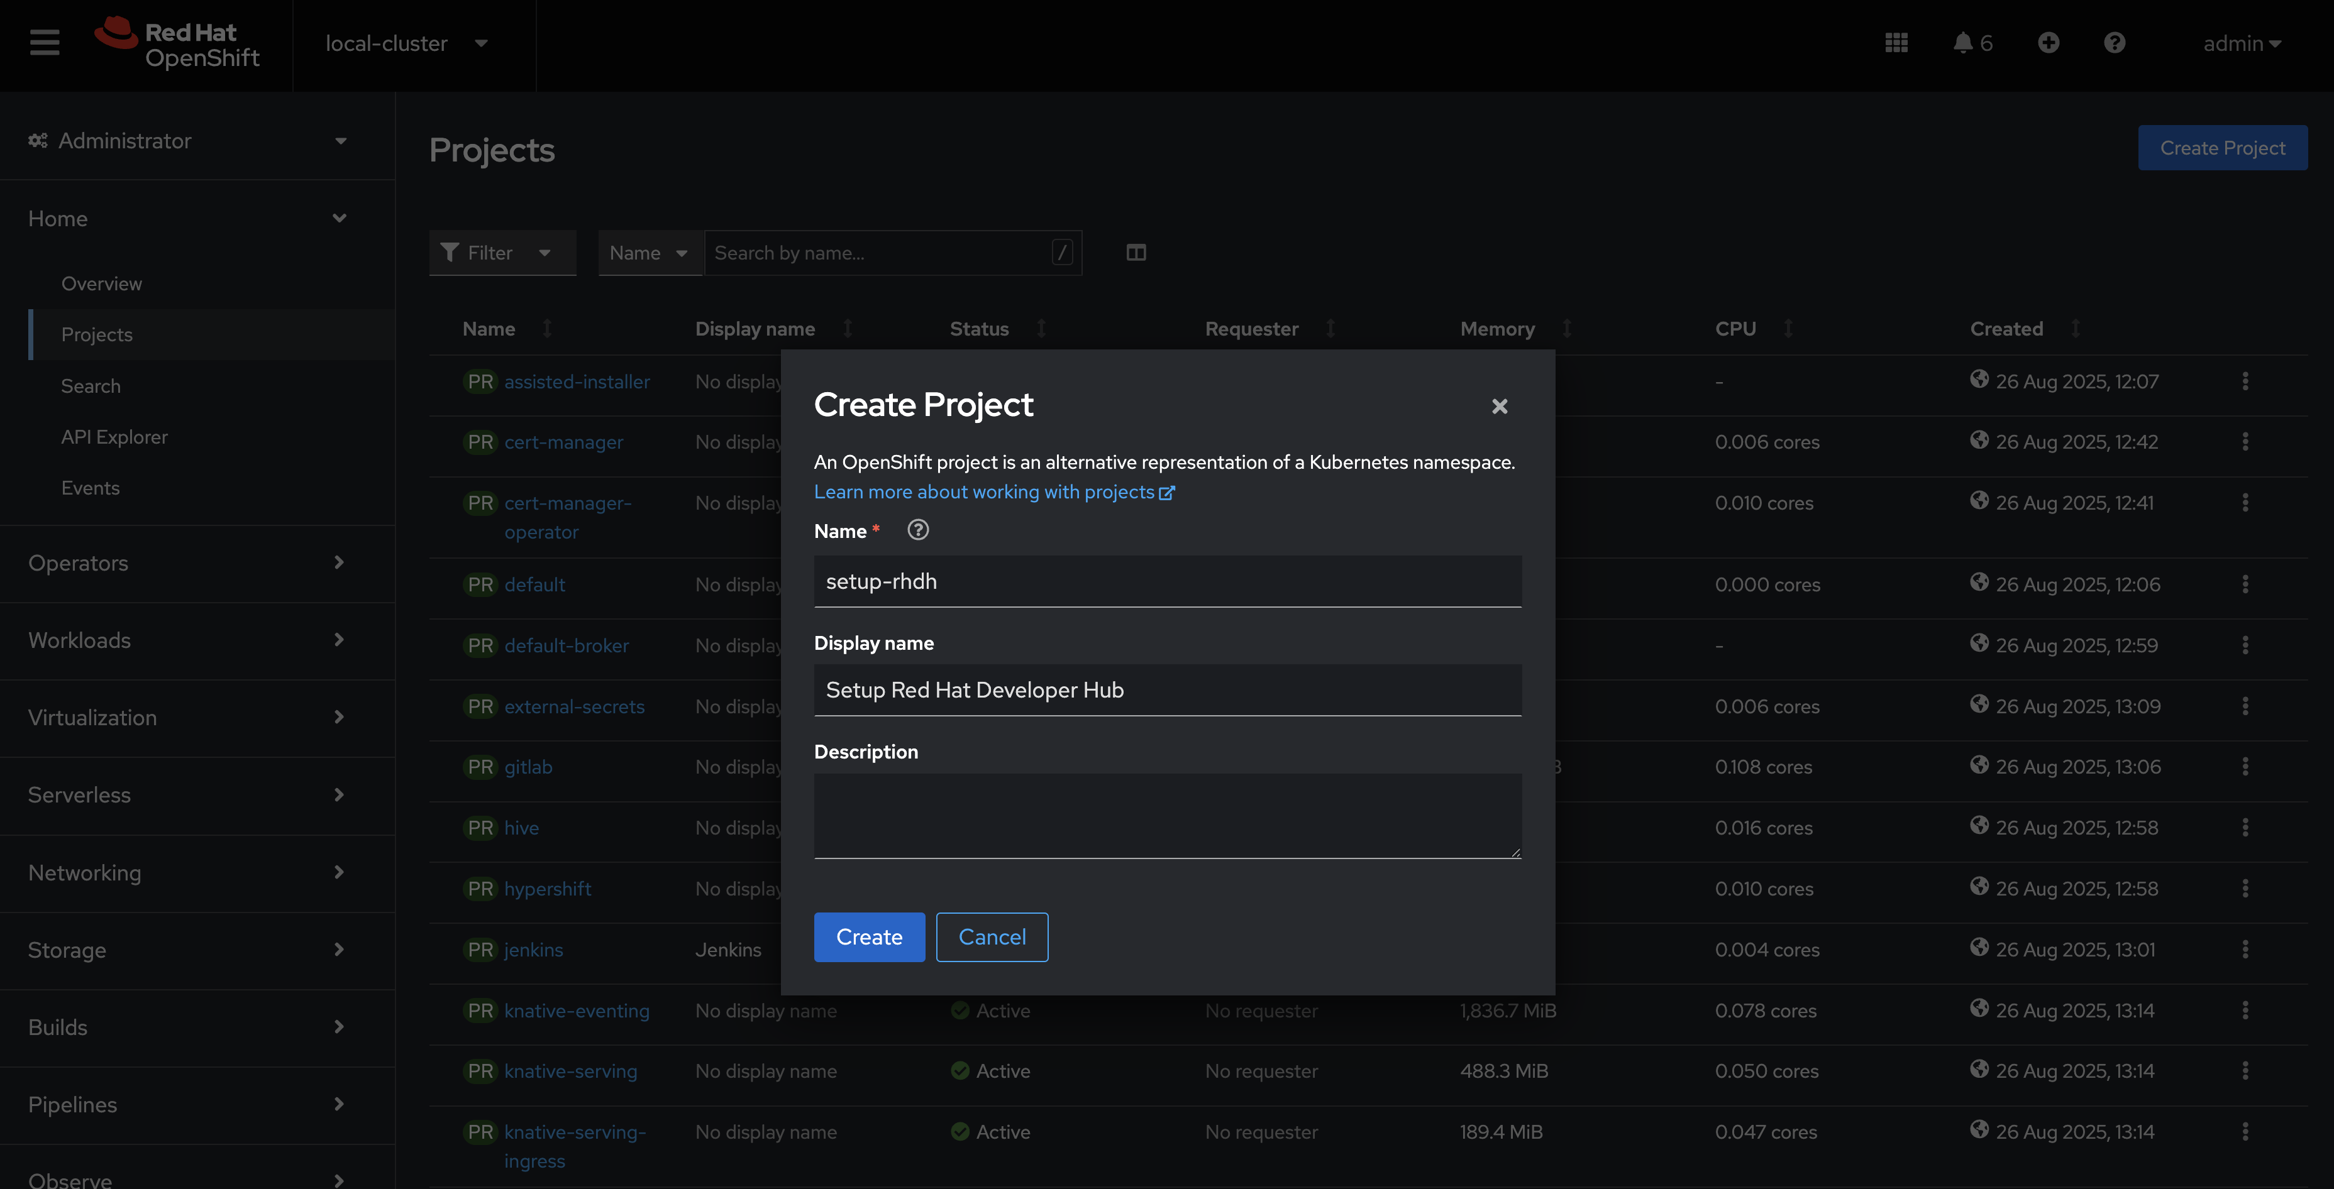
Task: Open kebab menu for knative-serving row
Action: 2245,1071
